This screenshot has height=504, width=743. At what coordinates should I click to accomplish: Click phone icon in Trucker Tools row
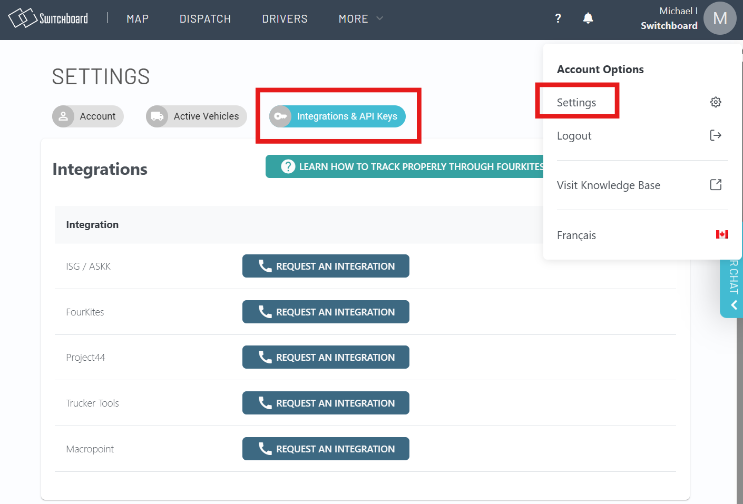click(265, 403)
